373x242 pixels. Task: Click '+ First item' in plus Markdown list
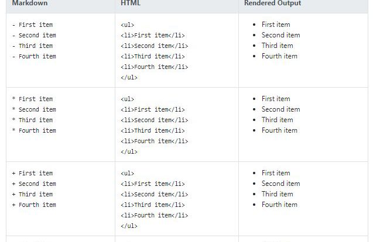click(x=33, y=173)
